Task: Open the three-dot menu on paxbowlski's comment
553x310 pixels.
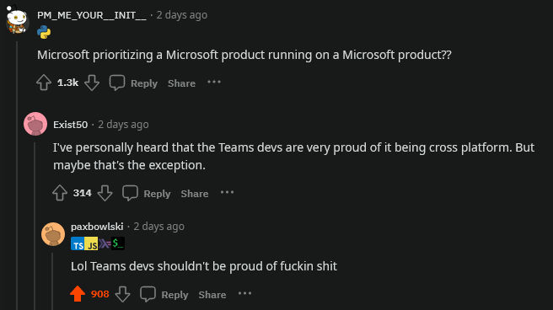Action: click(x=244, y=293)
